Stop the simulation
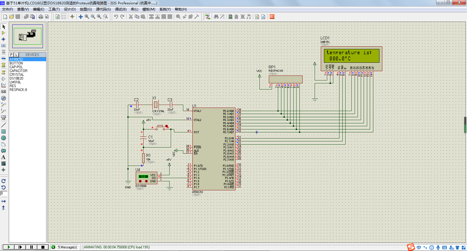 pos(43,247)
